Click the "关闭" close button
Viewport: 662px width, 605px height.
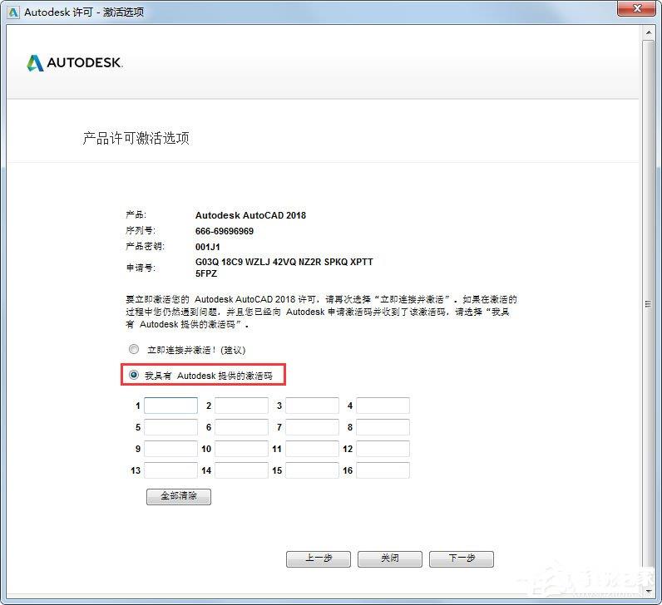click(x=390, y=558)
